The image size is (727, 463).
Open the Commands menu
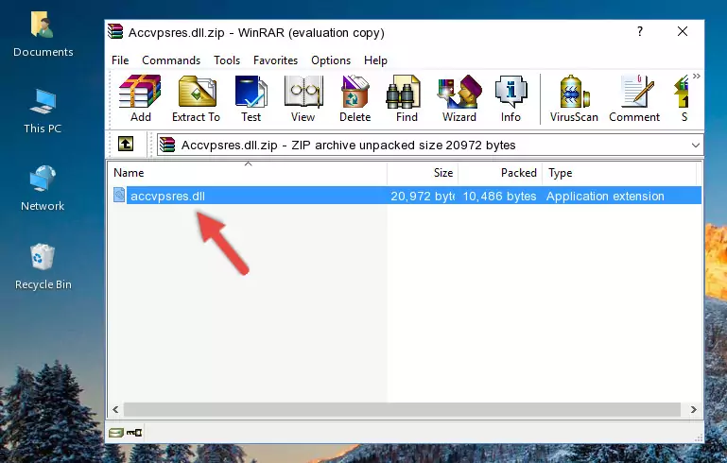point(171,60)
